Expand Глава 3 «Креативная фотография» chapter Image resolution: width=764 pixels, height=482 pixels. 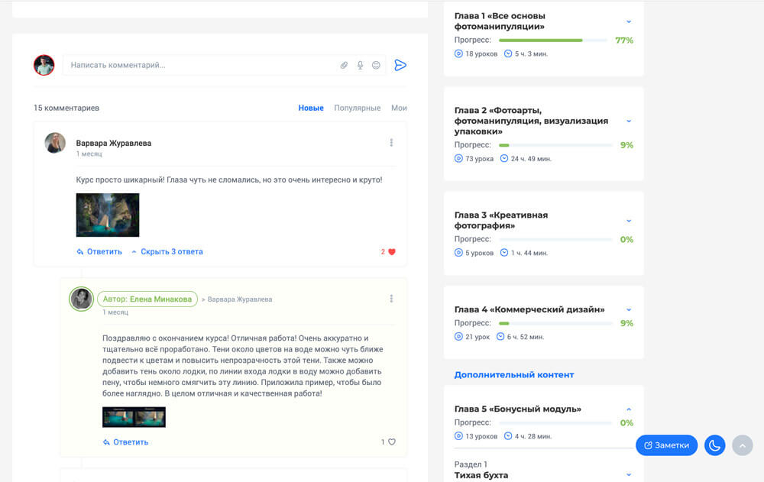tap(629, 221)
